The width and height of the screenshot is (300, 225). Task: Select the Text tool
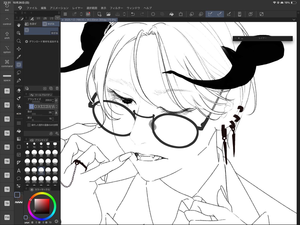coord(19,171)
